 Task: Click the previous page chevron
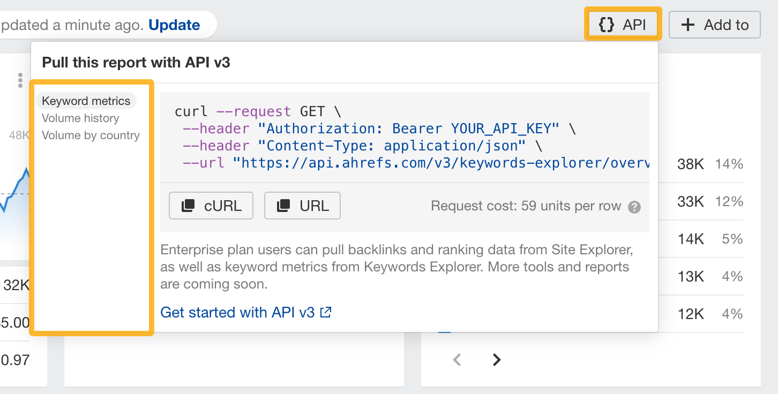457,360
